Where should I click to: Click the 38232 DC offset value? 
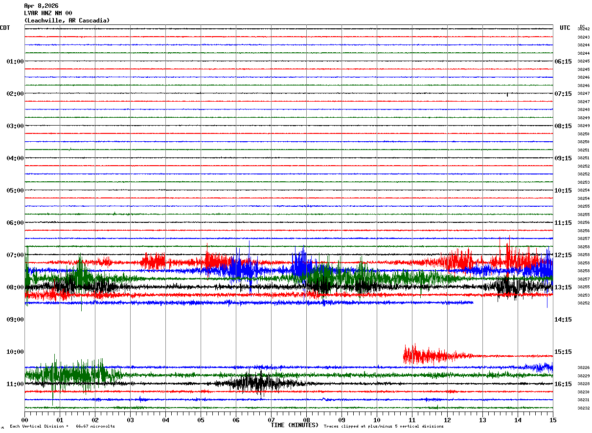click(583, 408)
